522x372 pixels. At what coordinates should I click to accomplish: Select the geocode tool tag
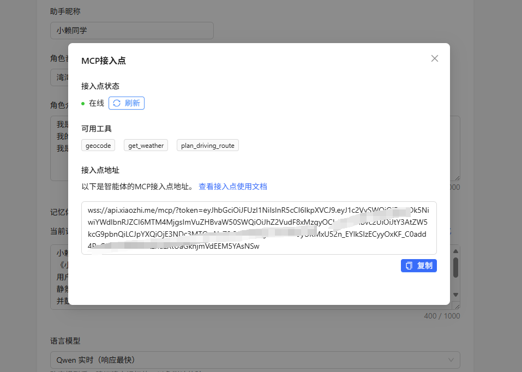98,146
